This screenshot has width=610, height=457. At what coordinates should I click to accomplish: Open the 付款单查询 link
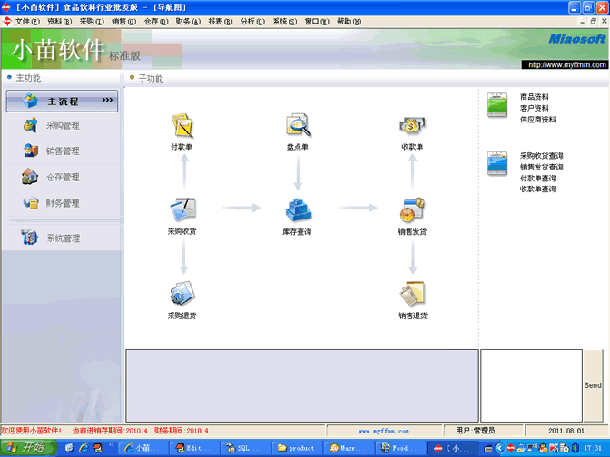tap(538, 179)
